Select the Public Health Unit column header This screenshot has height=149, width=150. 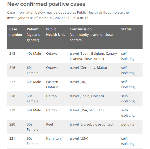(x=55, y=32)
